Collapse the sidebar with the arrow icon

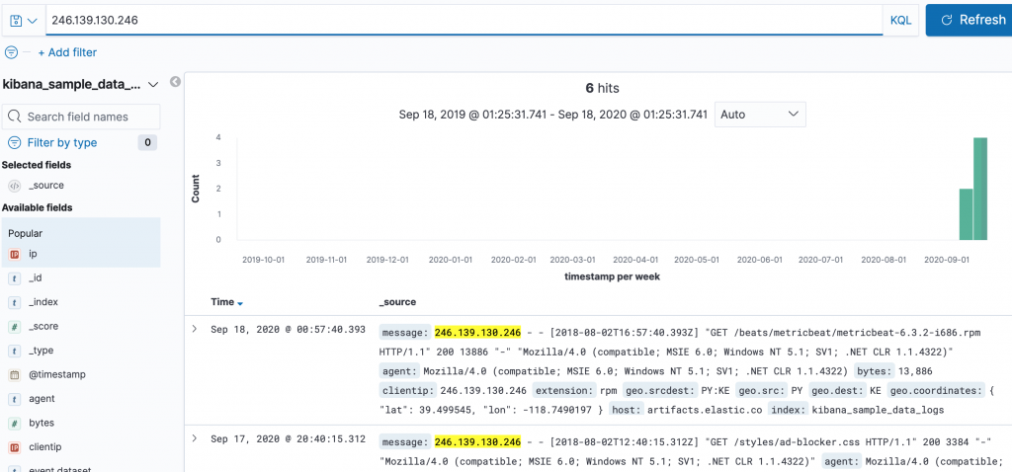coord(174,82)
